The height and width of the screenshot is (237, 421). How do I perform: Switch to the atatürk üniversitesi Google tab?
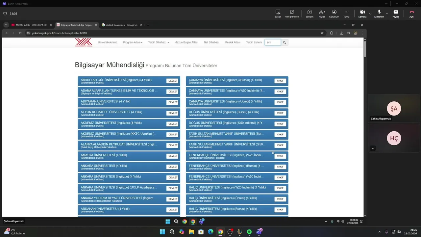(x=122, y=25)
